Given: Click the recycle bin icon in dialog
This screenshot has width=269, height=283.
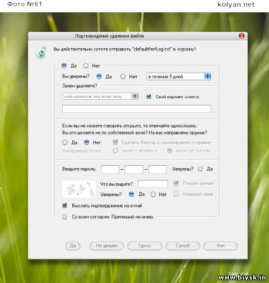Looking at the screenshot, I should tap(41, 53).
